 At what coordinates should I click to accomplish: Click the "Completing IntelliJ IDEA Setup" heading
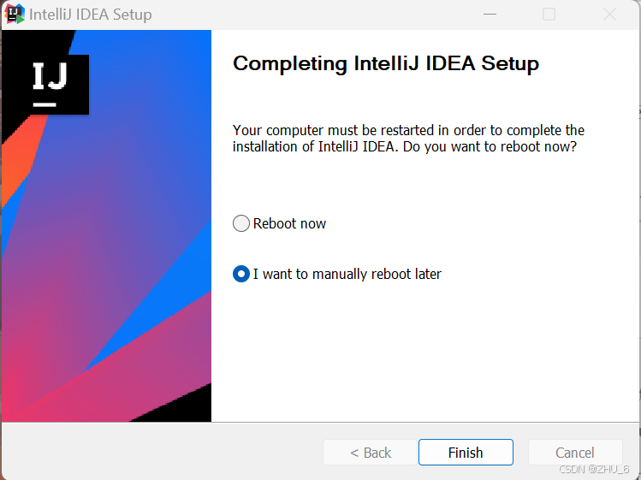point(386,64)
